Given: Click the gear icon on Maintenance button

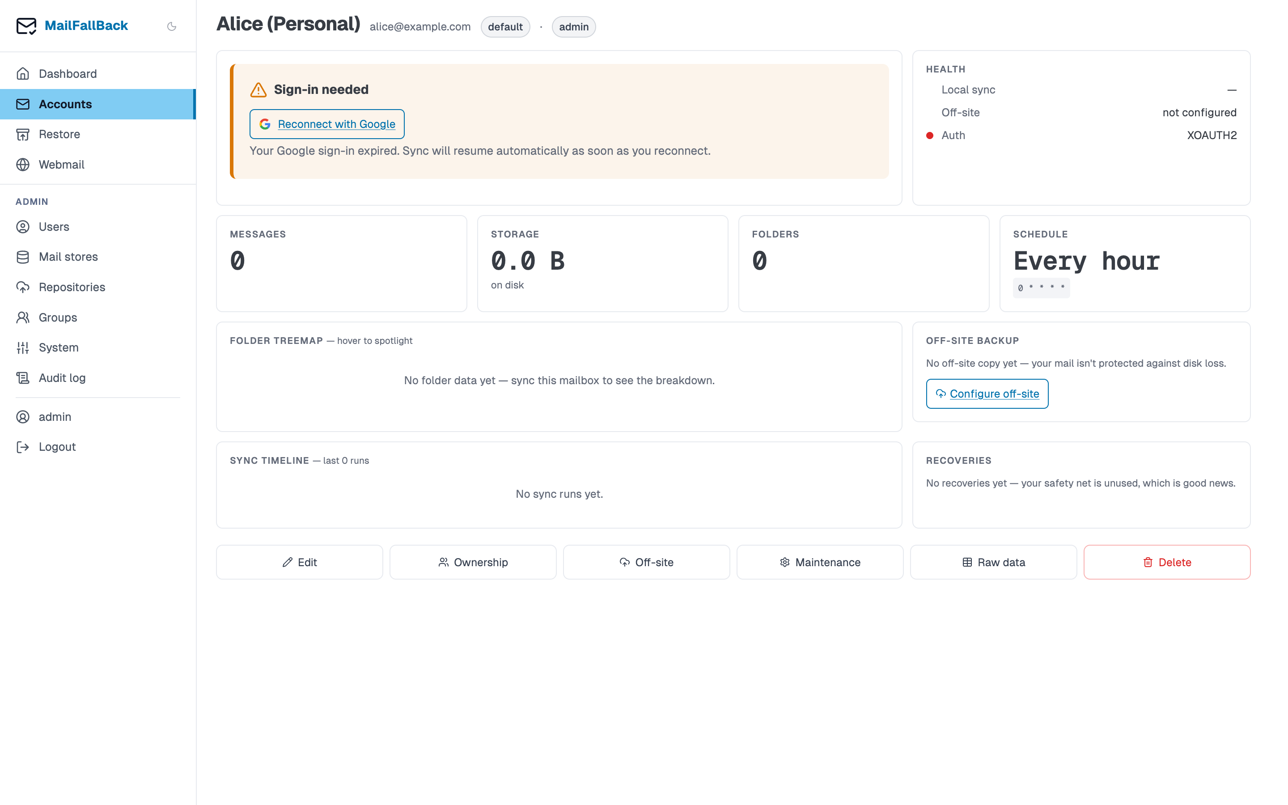Looking at the screenshot, I should point(785,562).
